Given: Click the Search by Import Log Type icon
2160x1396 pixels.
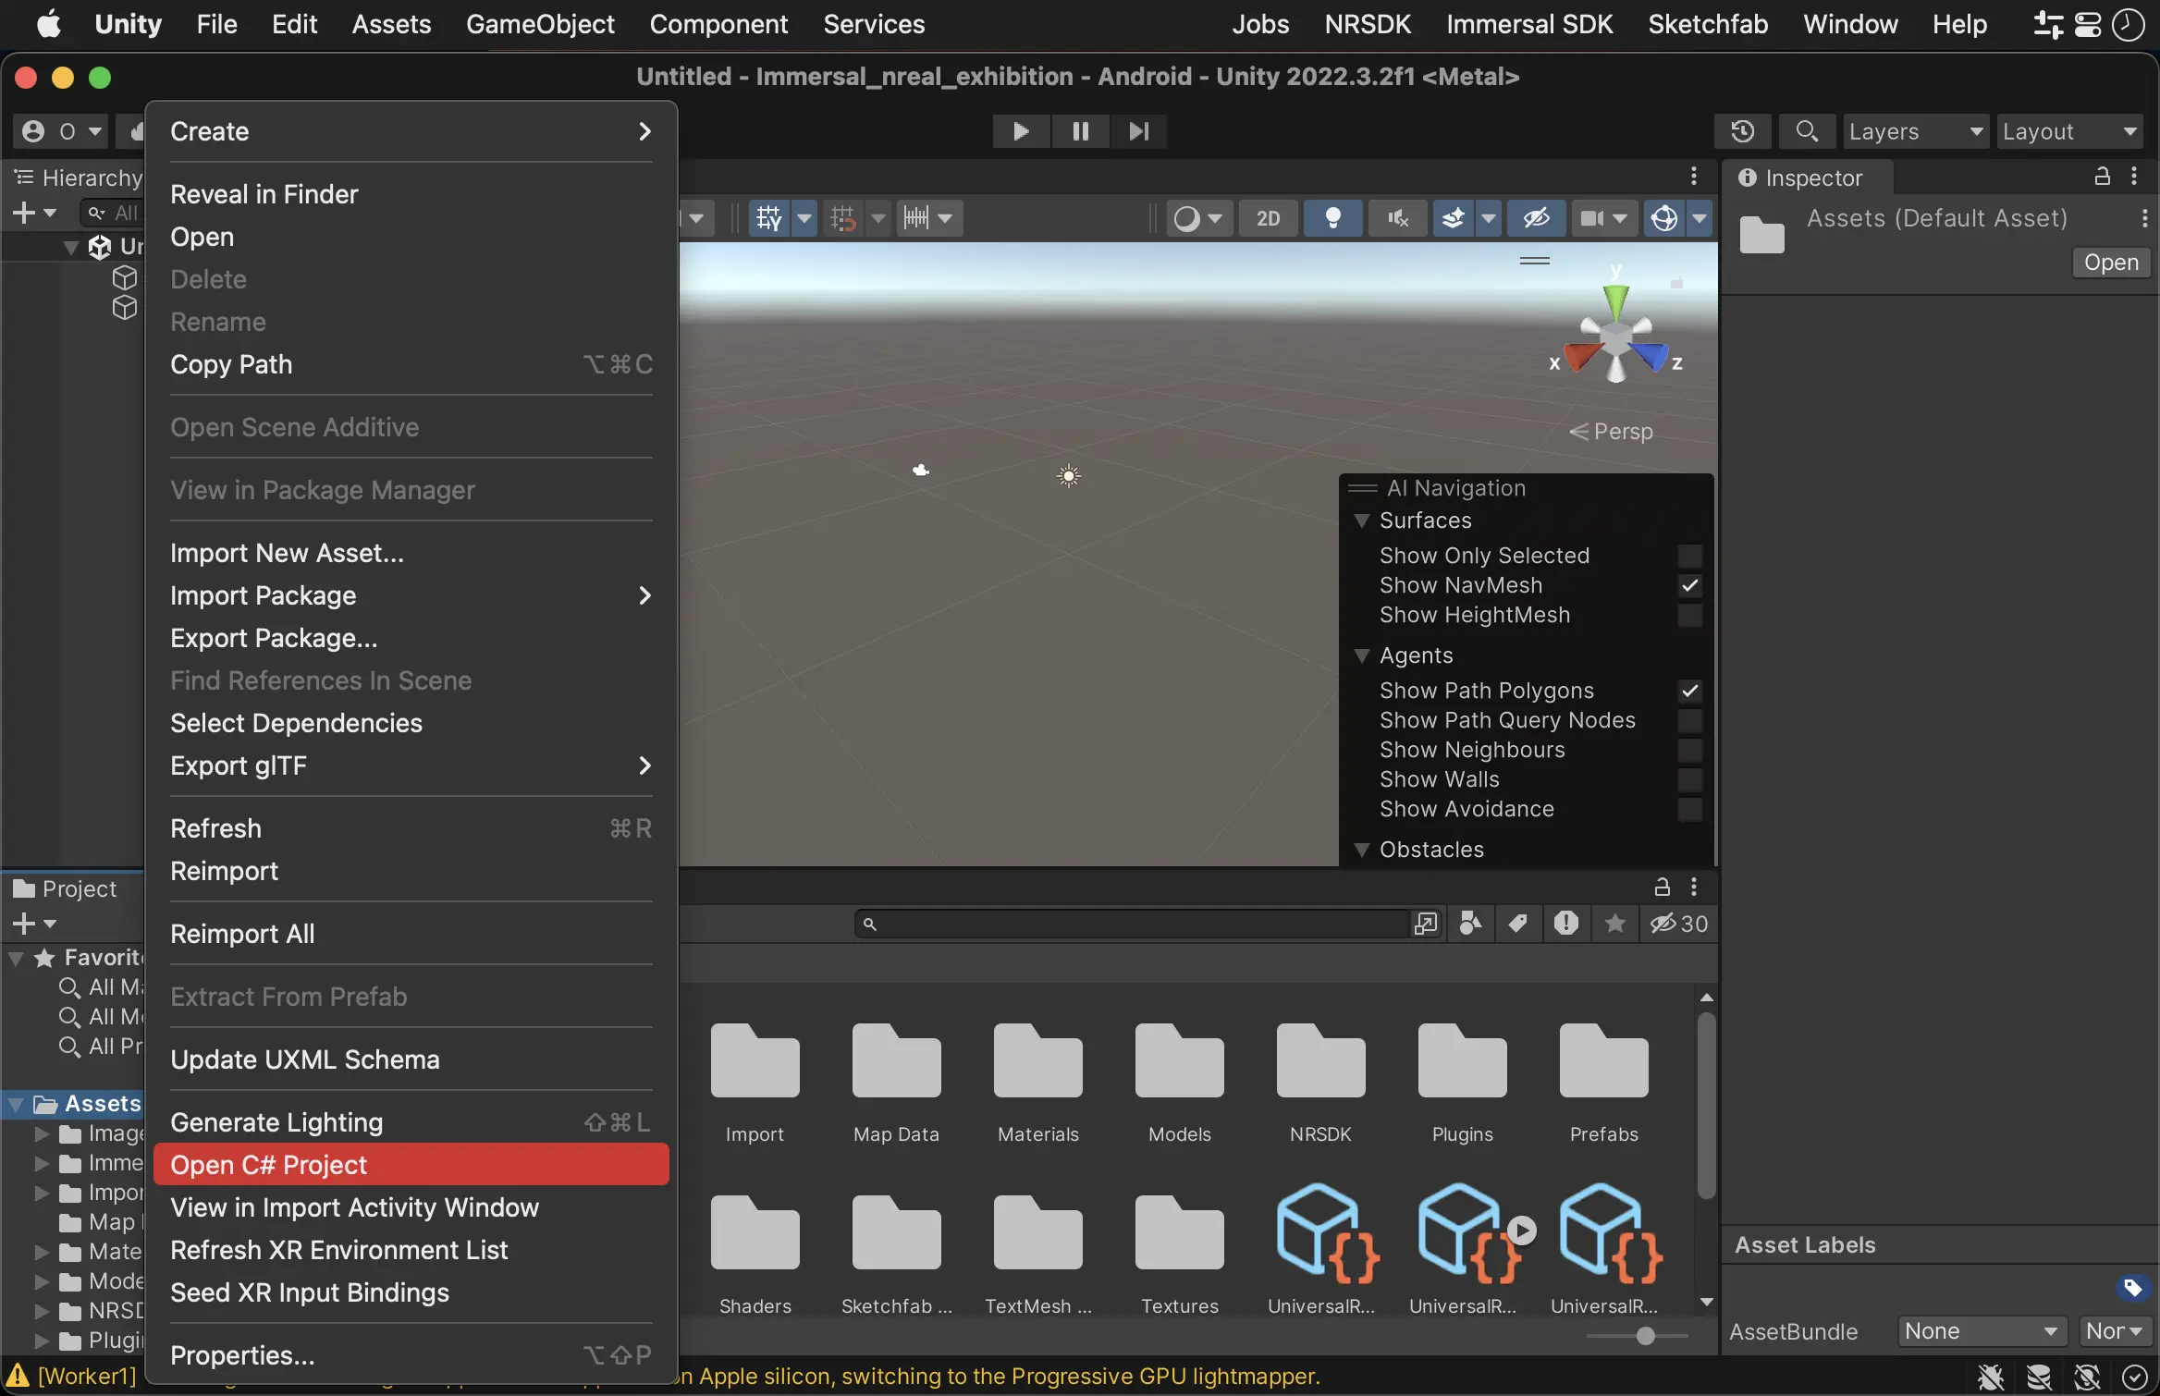Looking at the screenshot, I should [x=1565, y=924].
